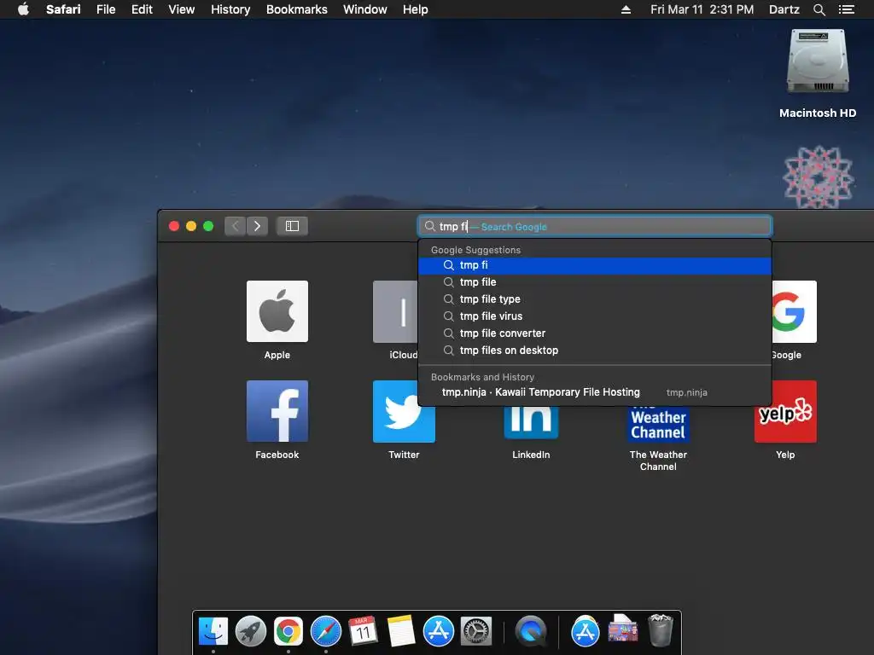Click the eject icon in the menu bar

(x=626, y=9)
